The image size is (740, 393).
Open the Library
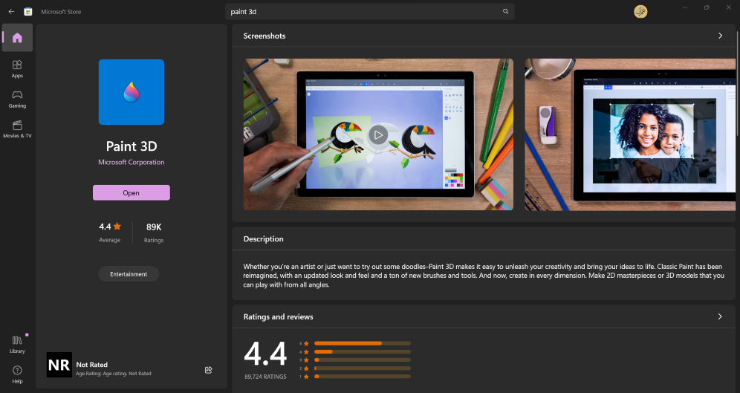coord(18,345)
